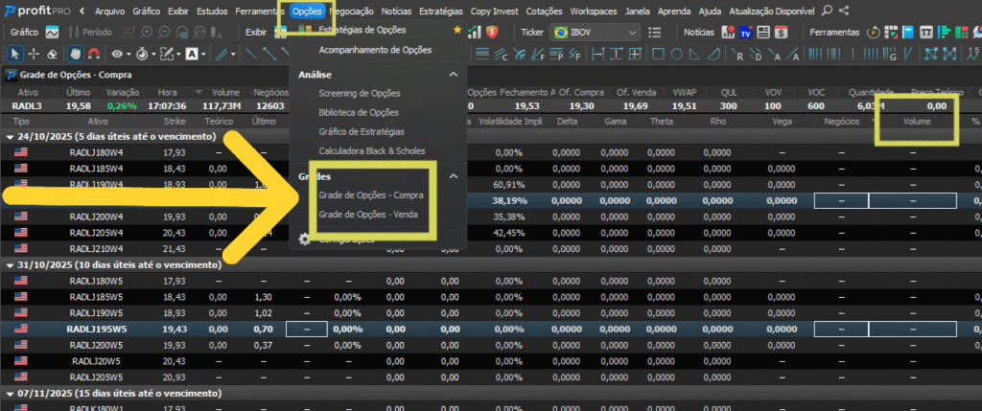982x411 pixels.
Task: Activate the crosshair cursor tool
Action: tap(33, 54)
